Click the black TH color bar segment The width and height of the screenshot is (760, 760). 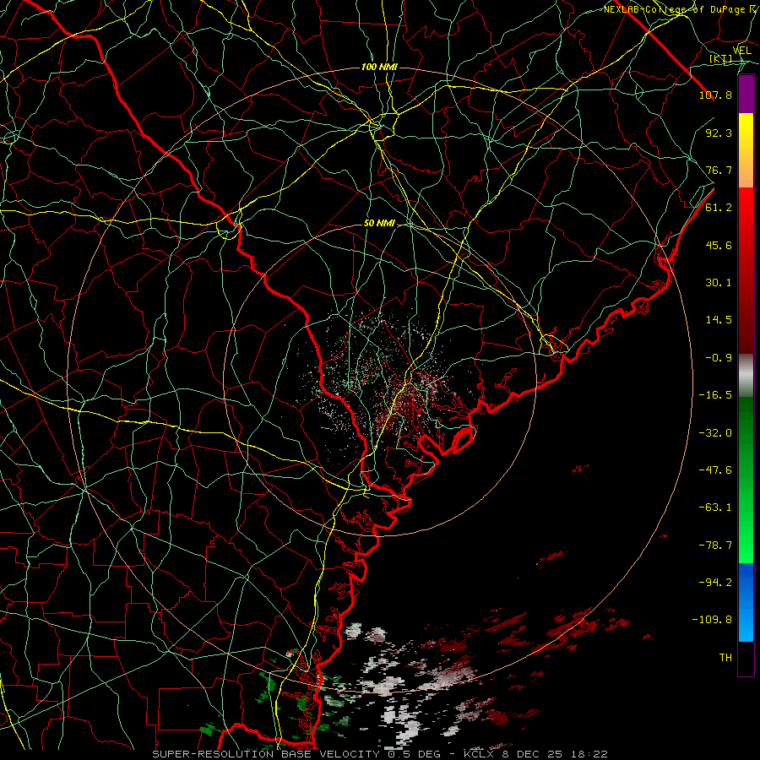[746, 659]
